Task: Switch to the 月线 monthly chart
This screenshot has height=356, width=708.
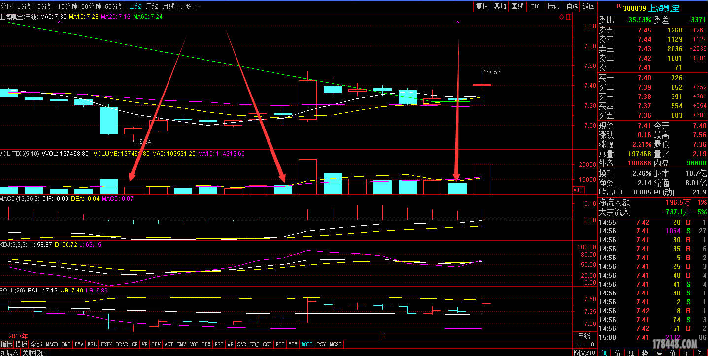Action: (169, 6)
